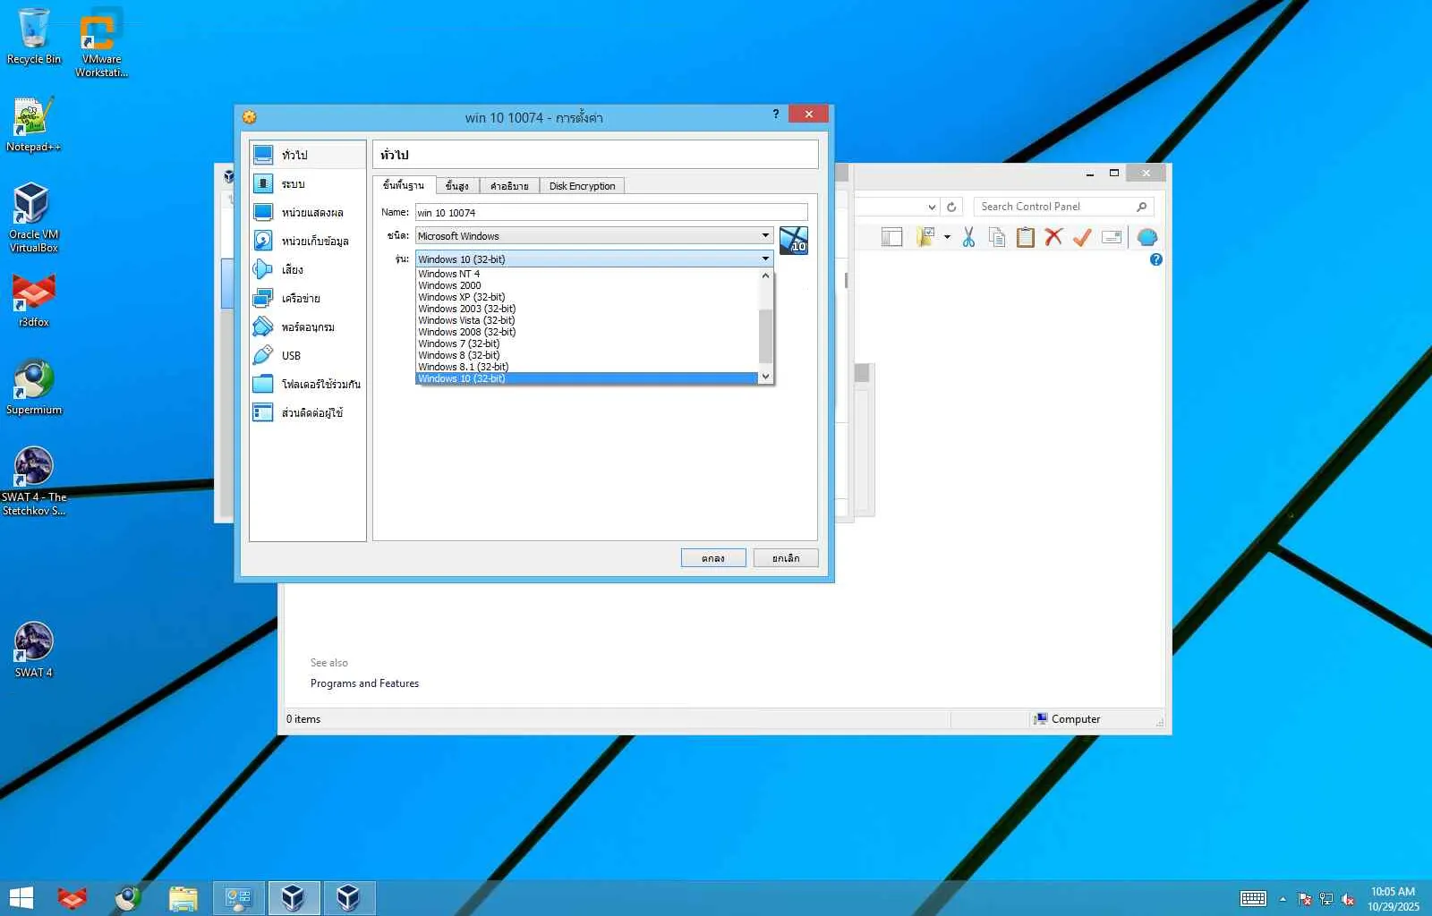
Task: Open the เสียง (Audio) settings category
Action: (x=307, y=269)
